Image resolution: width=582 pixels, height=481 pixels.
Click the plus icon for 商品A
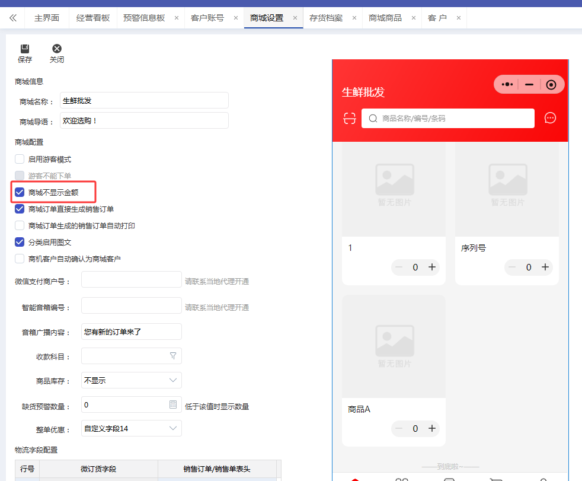(x=432, y=428)
